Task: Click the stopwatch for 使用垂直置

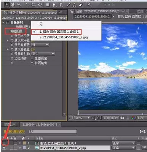Action: coord(12,45)
